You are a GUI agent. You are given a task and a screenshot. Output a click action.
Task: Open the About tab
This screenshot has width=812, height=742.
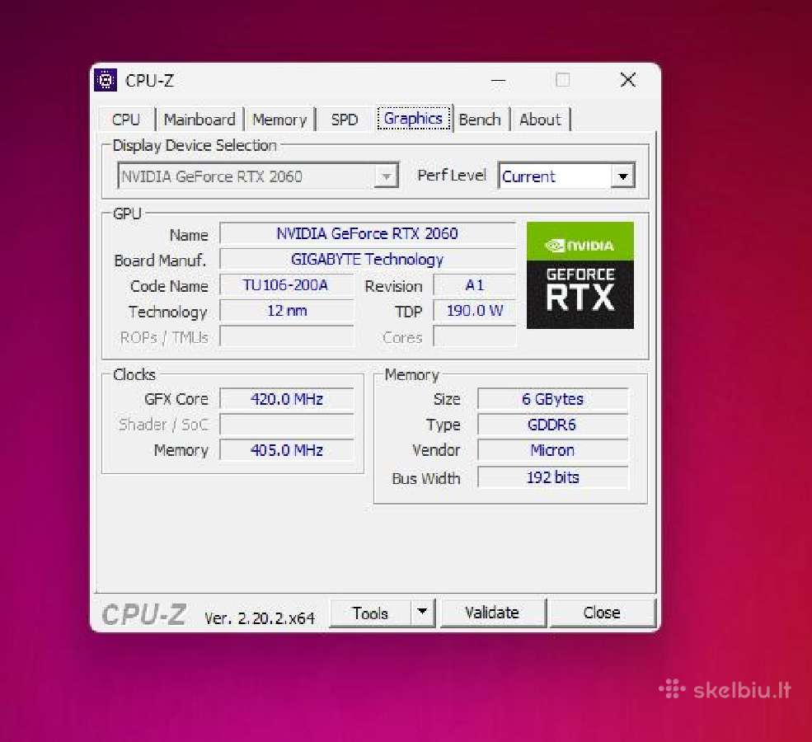click(540, 120)
